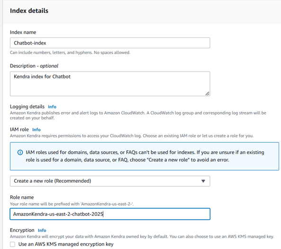
Task: Click the info circle icon in IAM notice
Action: click(x=20, y=153)
